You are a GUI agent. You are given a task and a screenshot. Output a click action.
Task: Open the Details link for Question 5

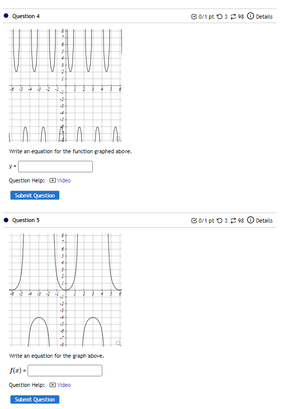point(264,220)
